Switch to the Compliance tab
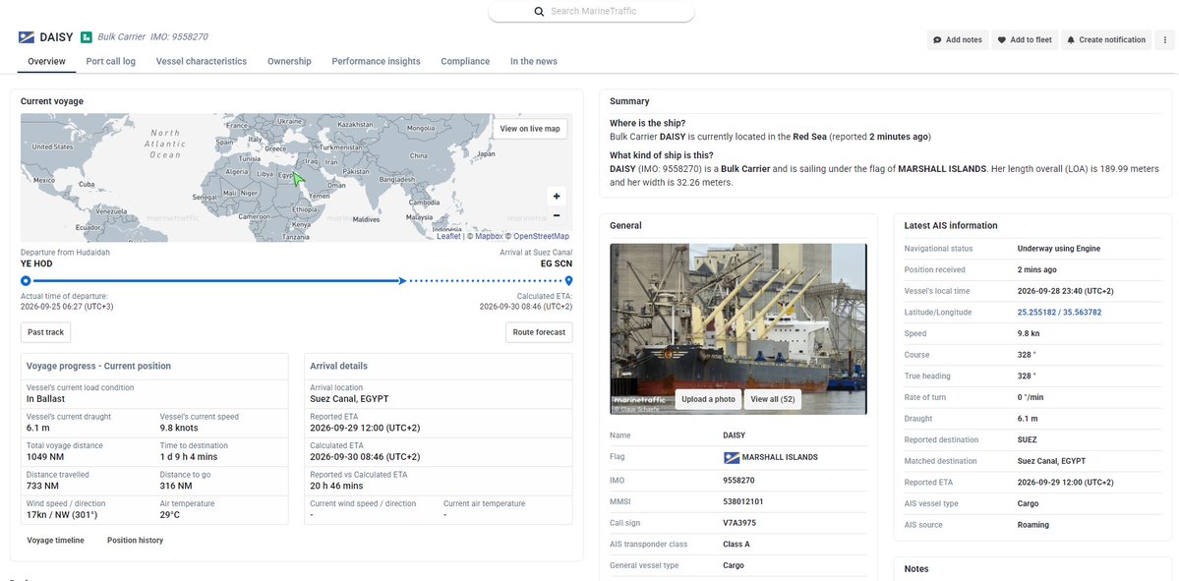 [x=465, y=62]
